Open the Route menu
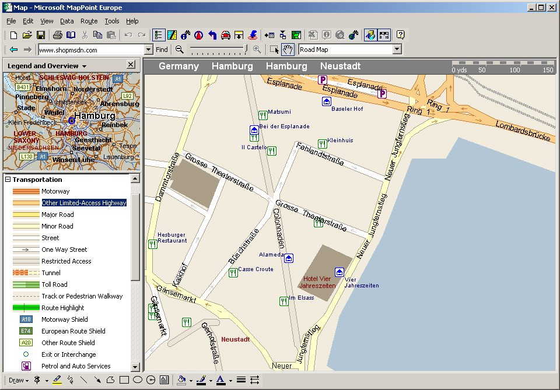The height and width of the screenshot is (390, 560). click(89, 21)
